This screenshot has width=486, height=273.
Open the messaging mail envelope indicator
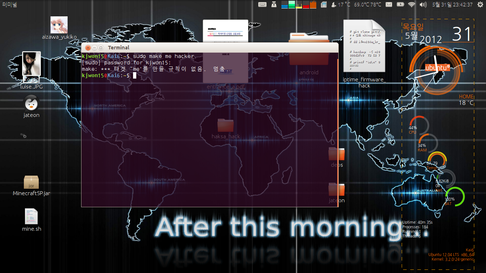tap(389, 5)
